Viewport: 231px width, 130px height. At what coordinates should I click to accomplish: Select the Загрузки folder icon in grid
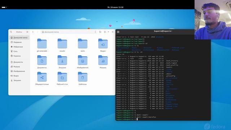tap(62, 60)
